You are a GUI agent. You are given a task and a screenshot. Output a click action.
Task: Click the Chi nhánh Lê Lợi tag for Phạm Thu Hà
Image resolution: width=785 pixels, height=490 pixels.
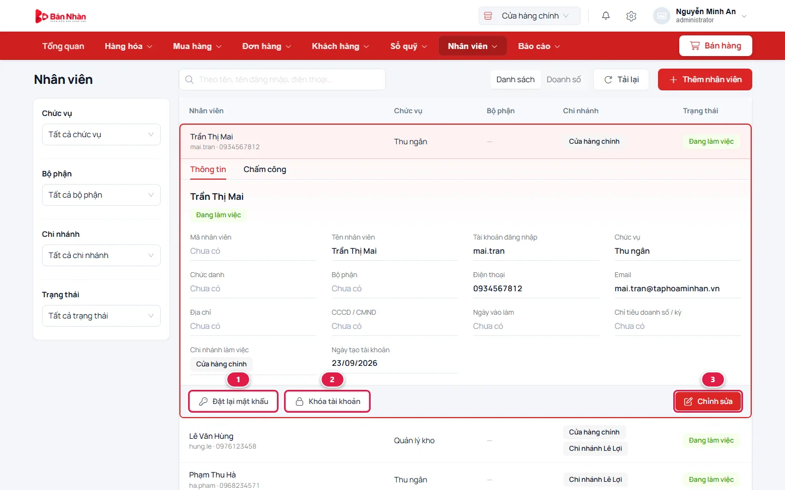pyautogui.click(x=595, y=480)
